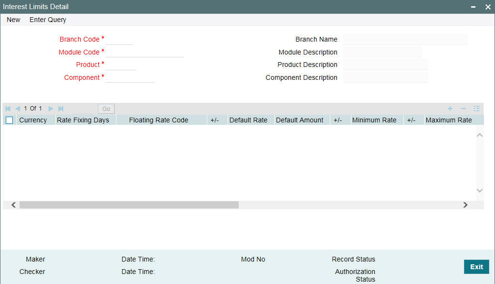The width and height of the screenshot is (495, 284).
Task: Click the Exit button
Action: [476, 267]
